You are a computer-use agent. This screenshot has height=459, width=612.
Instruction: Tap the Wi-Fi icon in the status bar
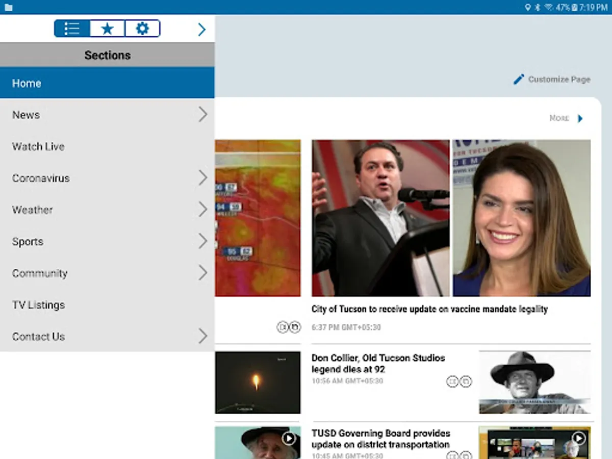(549, 7)
